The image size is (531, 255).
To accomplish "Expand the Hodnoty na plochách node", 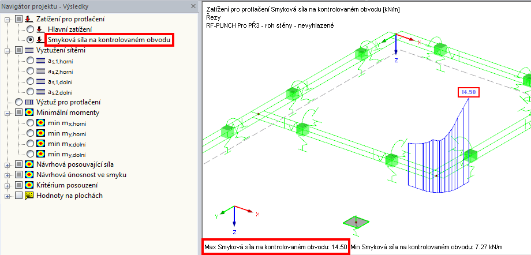I will (8, 196).
